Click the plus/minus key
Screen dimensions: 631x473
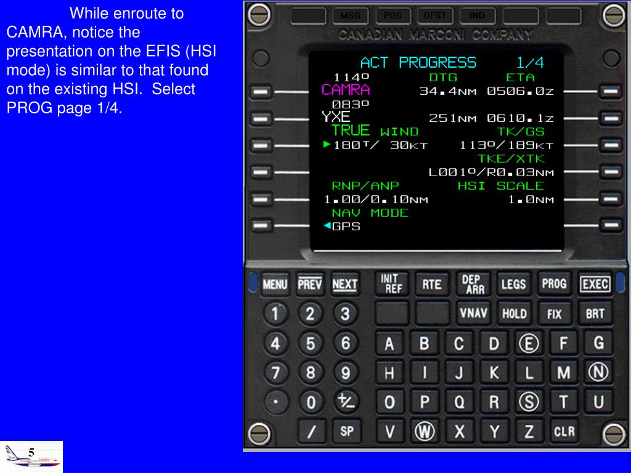[x=345, y=402]
